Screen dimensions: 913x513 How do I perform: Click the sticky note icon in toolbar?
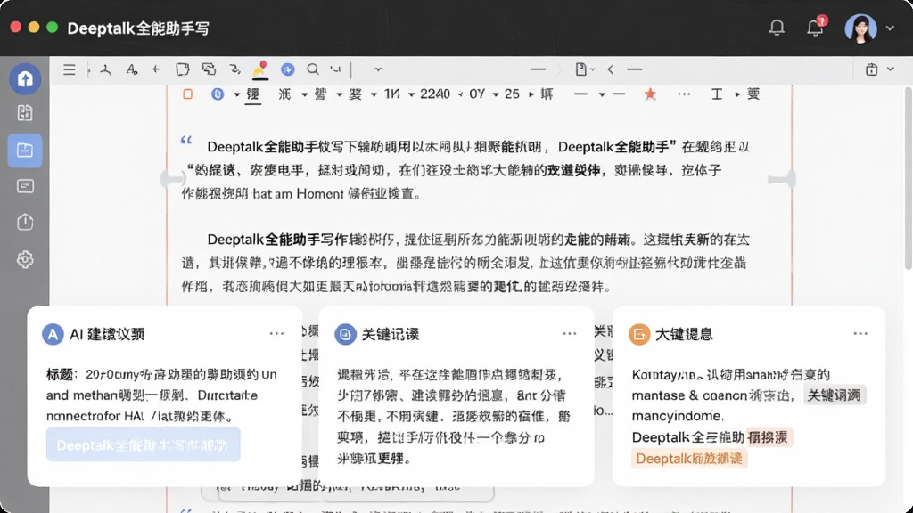(183, 69)
